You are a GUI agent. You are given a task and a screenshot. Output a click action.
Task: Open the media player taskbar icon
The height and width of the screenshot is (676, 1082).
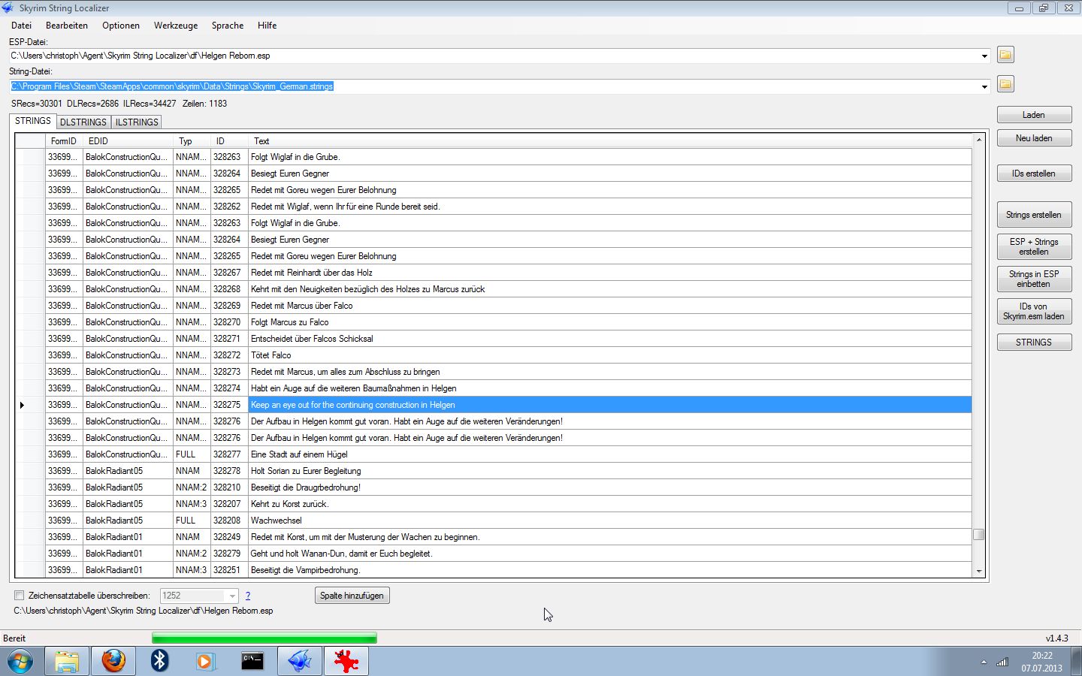click(x=205, y=661)
